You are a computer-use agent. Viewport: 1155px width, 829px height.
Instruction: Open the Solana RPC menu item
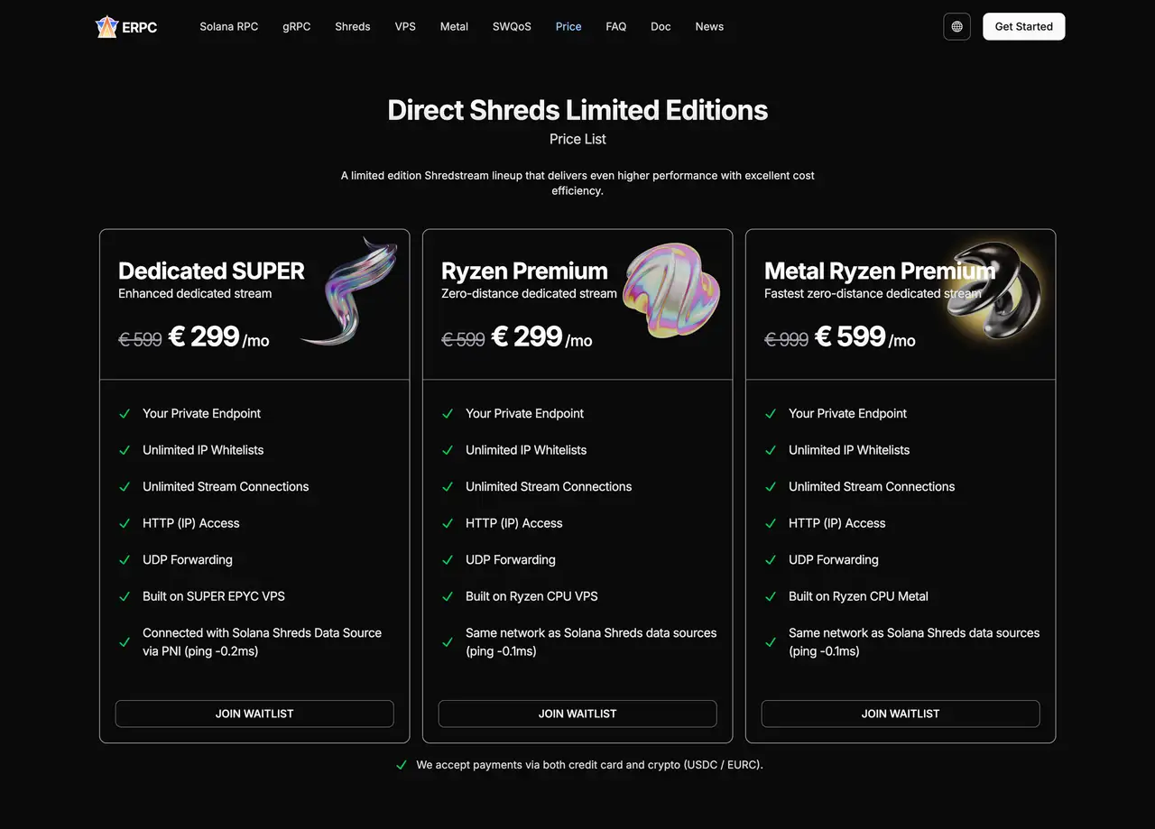coord(228,26)
